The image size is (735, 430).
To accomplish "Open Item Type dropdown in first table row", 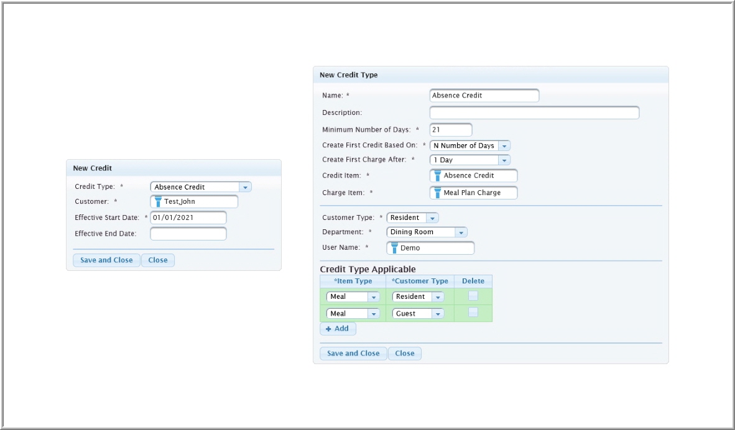I will pos(374,297).
